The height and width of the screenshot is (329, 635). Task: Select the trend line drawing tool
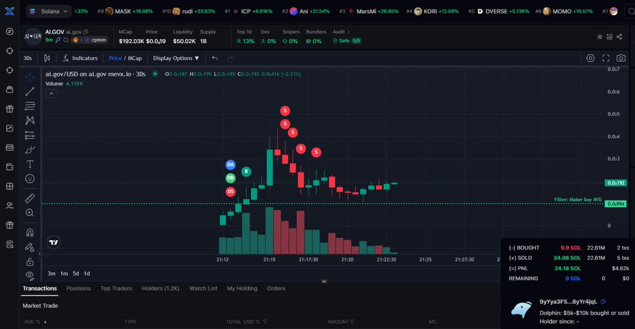[x=30, y=91]
